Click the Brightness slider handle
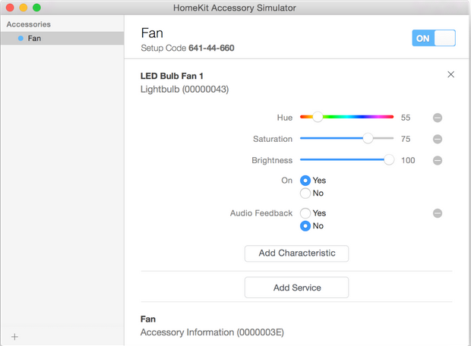The image size is (471, 346). [x=389, y=160]
